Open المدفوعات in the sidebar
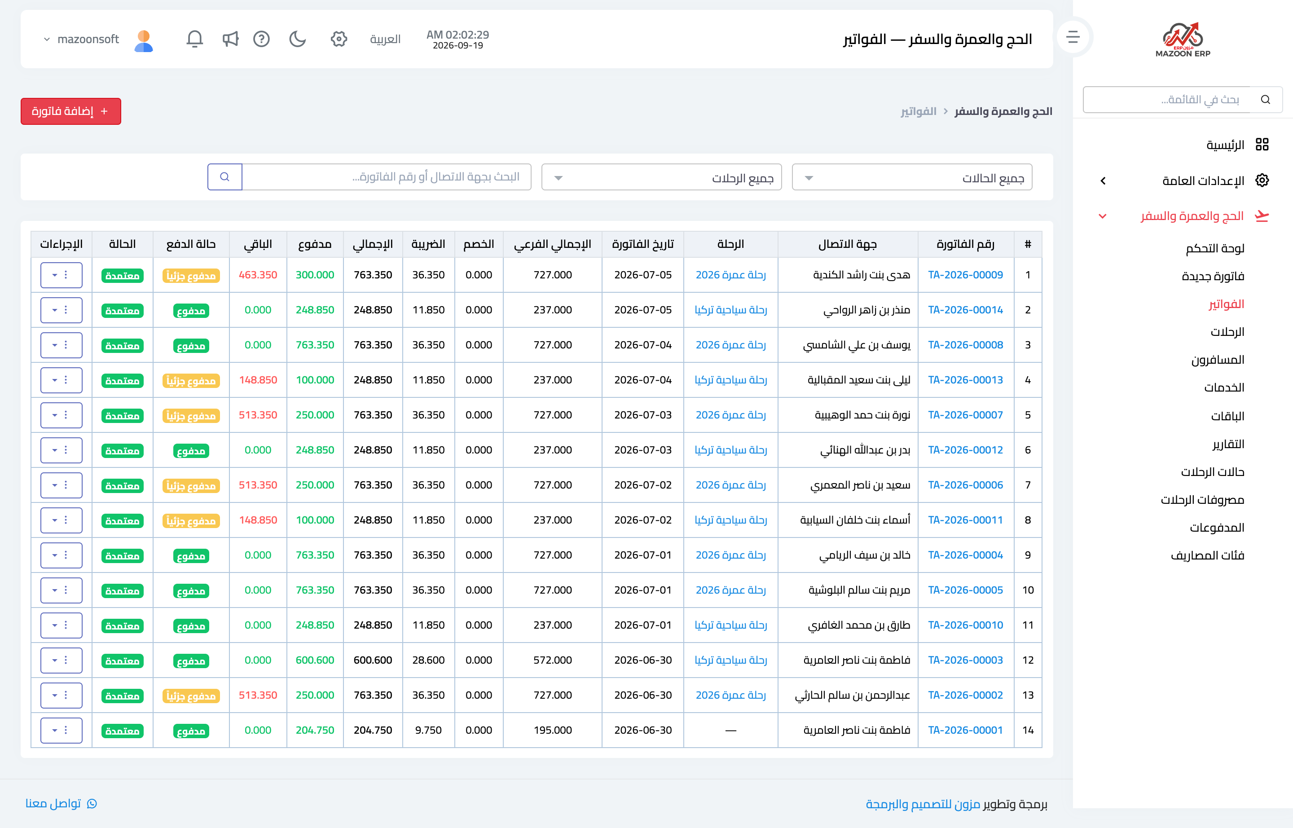 (1217, 528)
